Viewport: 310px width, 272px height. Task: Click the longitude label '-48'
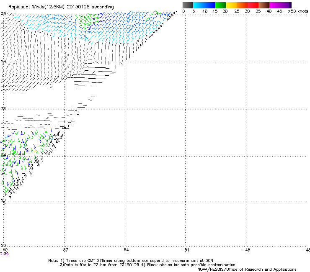point(246,250)
